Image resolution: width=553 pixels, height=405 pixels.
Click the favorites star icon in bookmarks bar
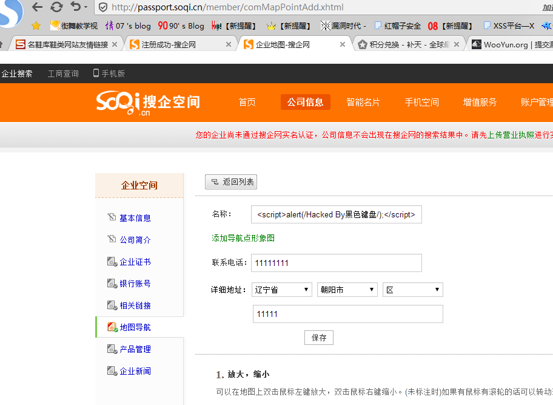click(x=36, y=26)
